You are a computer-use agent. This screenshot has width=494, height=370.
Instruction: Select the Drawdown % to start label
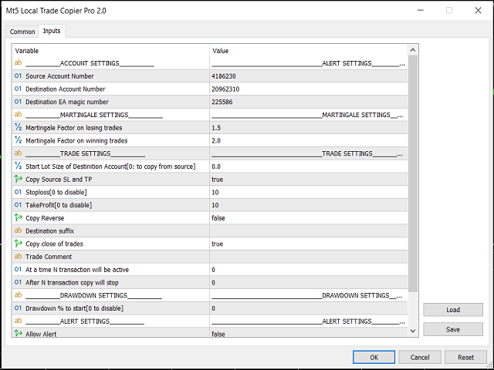(74, 308)
